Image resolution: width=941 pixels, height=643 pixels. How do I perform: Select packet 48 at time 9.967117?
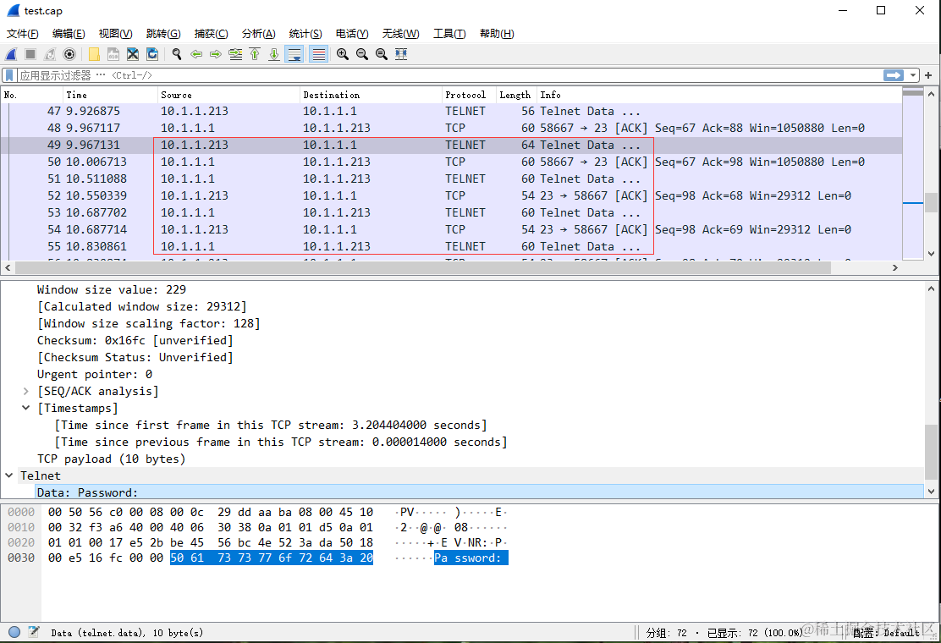[x=451, y=129]
